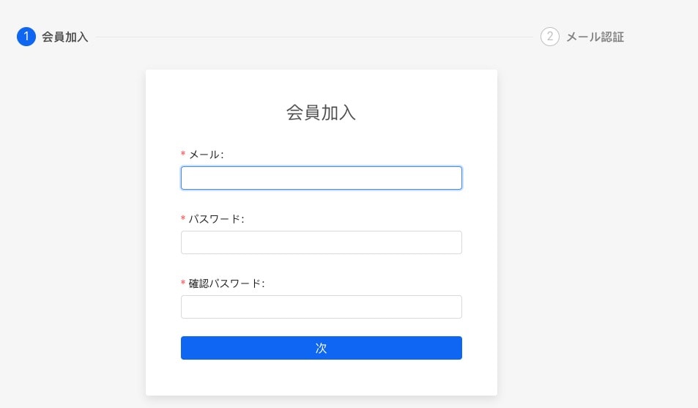The width and height of the screenshot is (698, 408).
Task: Click the パスワード: field label
Action: (x=216, y=219)
